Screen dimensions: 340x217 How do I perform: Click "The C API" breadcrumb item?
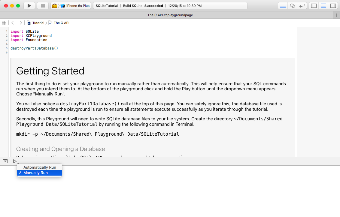click(61, 23)
